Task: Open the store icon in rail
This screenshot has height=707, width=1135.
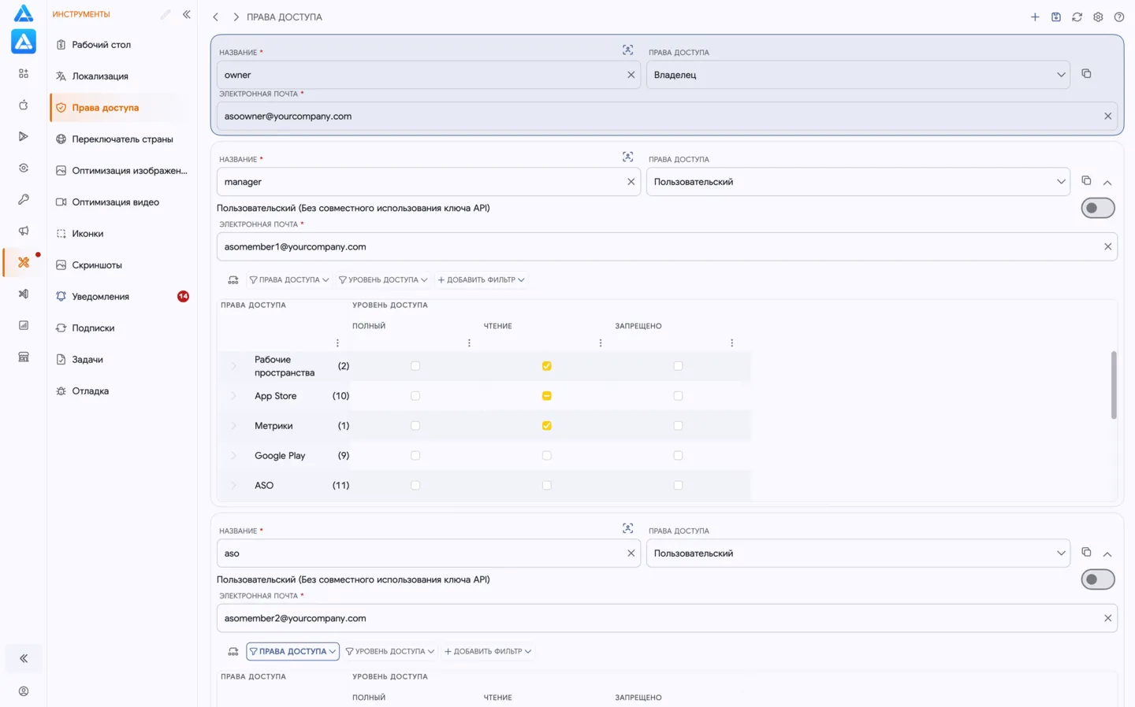Action: (24, 357)
